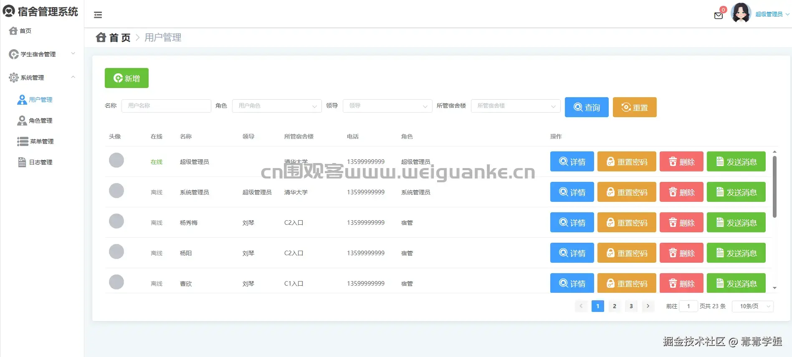Screen dimensions: 792x357
Task: Go to 首页 in the sidebar
Action: click(x=21, y=31)
